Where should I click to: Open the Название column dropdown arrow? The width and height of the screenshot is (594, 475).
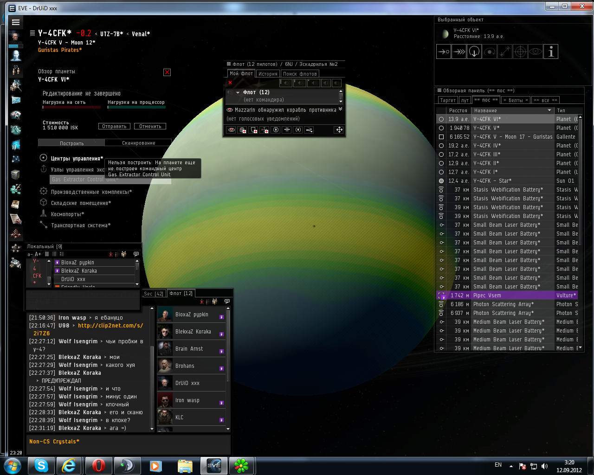[549, 110]
